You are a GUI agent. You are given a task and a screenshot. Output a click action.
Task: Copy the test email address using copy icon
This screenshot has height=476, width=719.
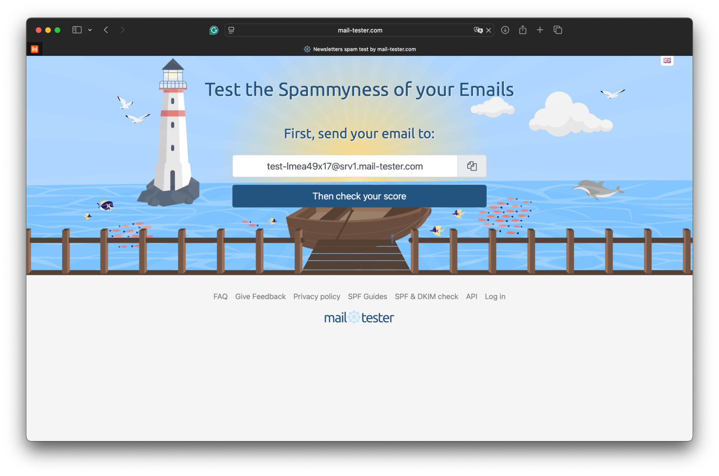tap(472, 166)
